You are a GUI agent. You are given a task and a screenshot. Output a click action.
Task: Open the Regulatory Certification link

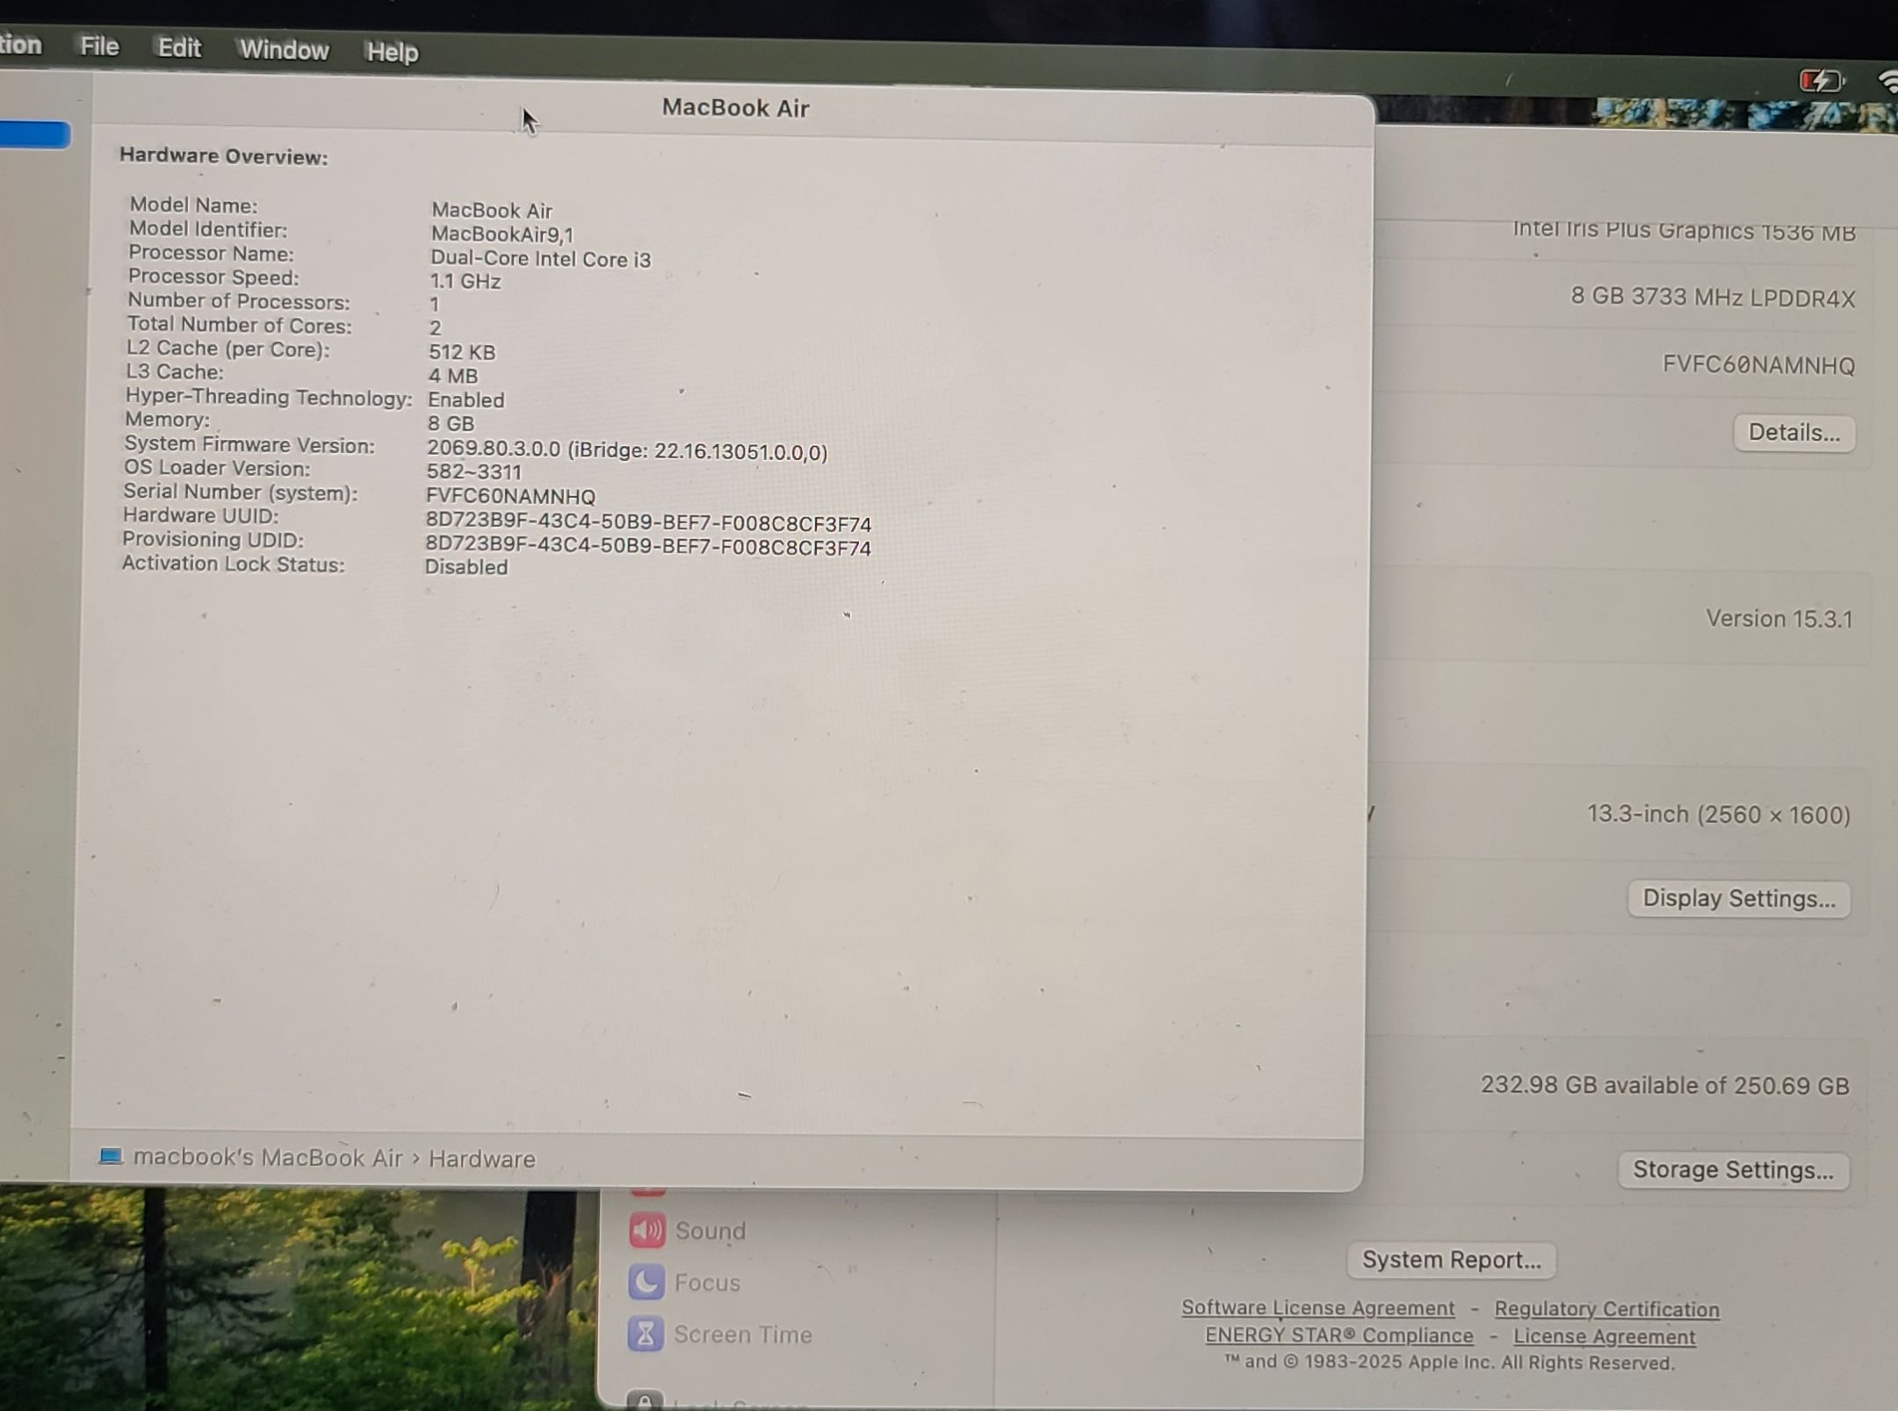1606,1309
